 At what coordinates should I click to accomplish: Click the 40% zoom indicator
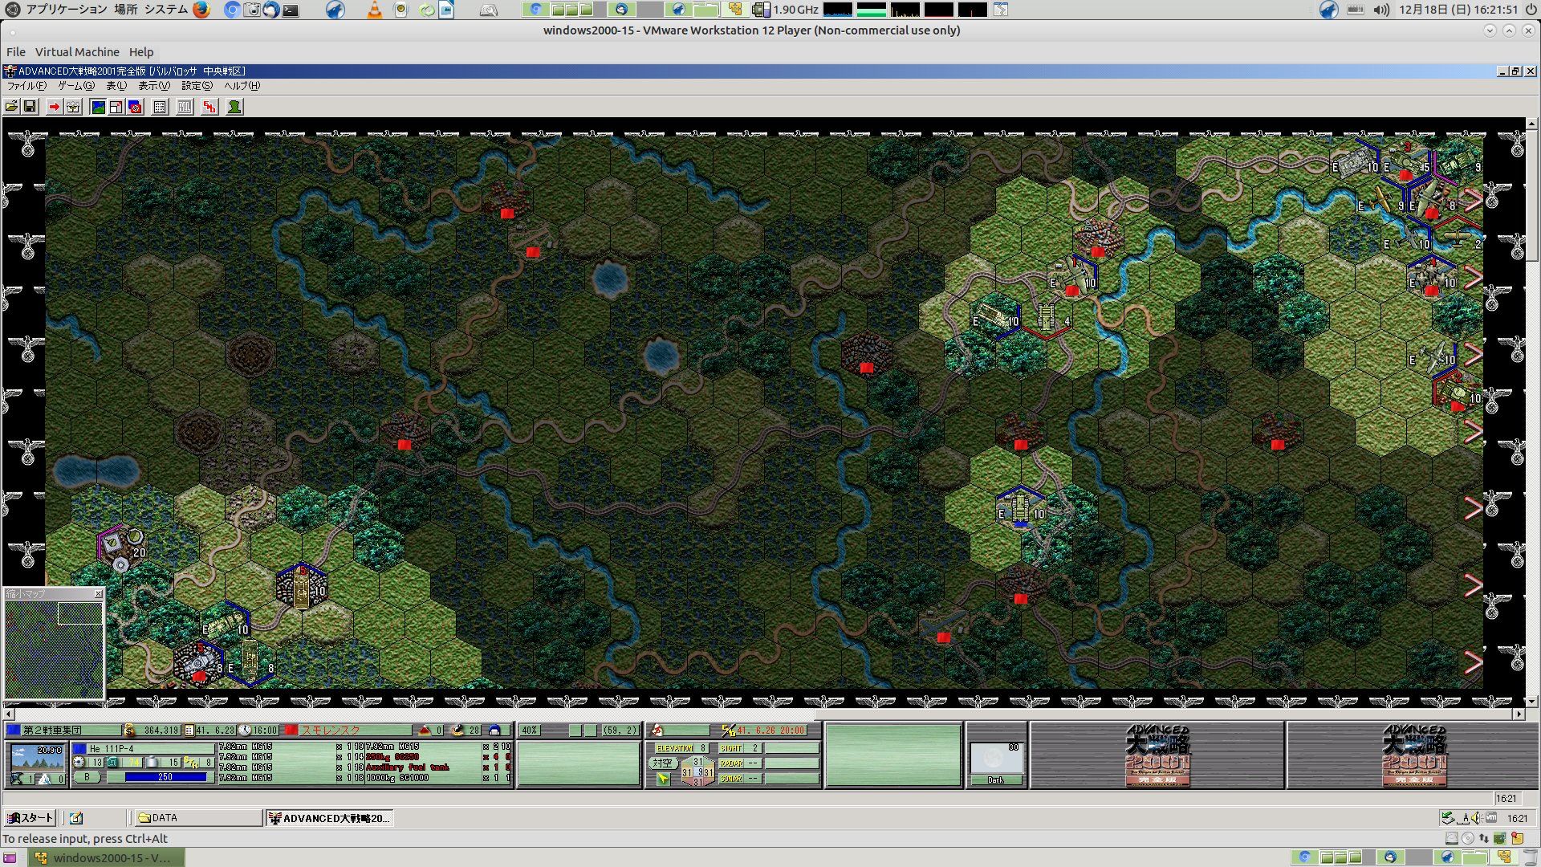(x=530, y=731)
